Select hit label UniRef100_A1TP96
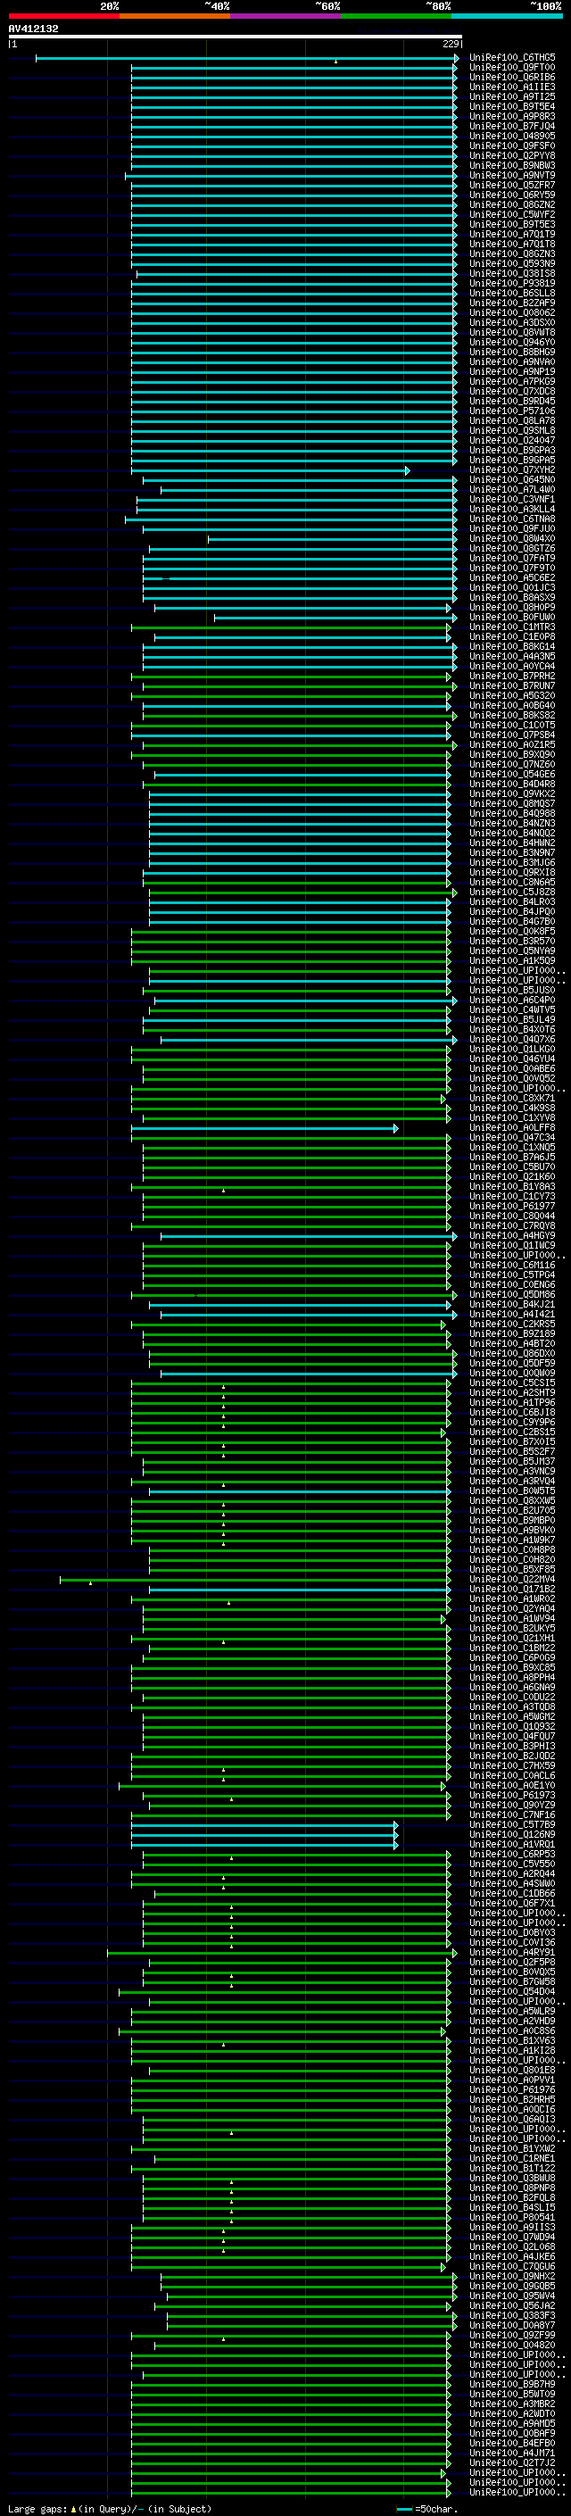Viewport: 571px width, 2516px height. [x=512, y=1402]
